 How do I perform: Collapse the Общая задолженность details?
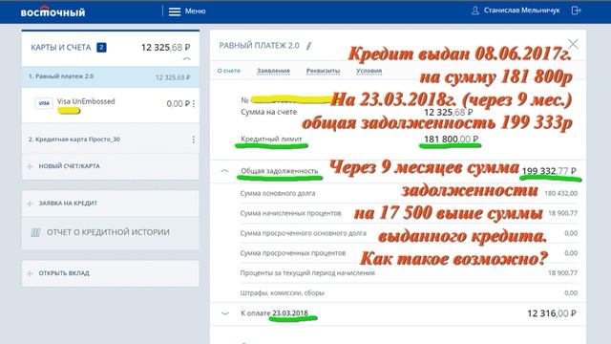(x=224, y=171)
